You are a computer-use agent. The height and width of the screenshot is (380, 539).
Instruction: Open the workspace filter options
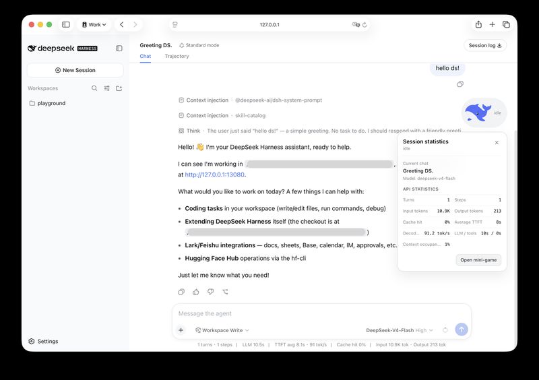point(107,88)
